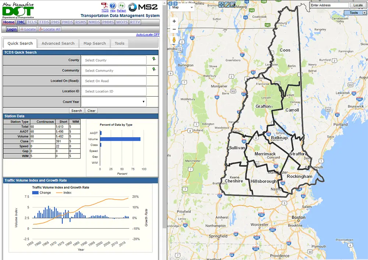Open the WOTS module menu
This screenshot has width=368, height=260.
click(122, 22)
